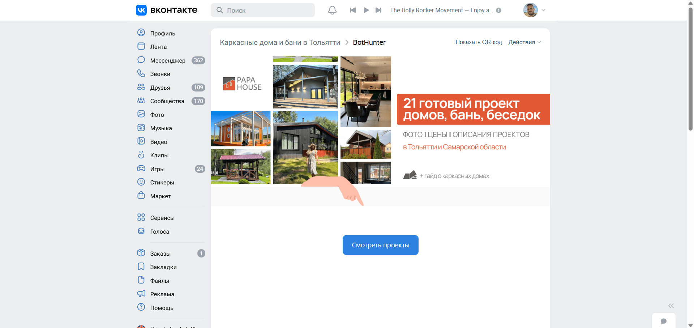The width and height of the screenshot is (694, 328).
Task: Click the PAPA HOUSE logo
Action: (x=242, y=84)
